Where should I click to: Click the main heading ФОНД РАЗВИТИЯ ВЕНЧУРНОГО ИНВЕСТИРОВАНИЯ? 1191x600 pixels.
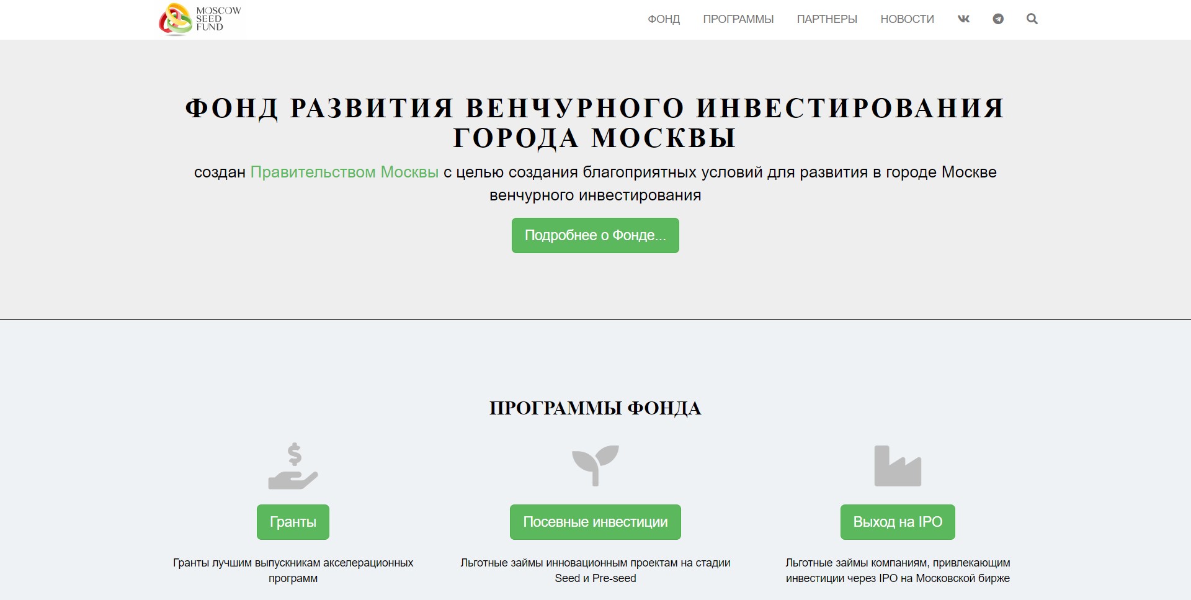point(595,123)
